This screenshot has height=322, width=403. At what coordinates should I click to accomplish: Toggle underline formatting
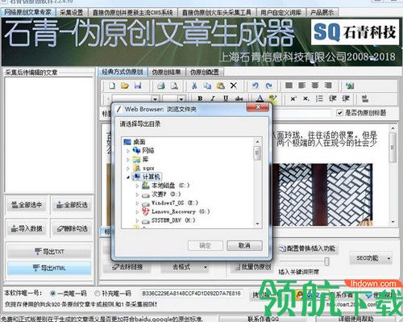(226, 98)
